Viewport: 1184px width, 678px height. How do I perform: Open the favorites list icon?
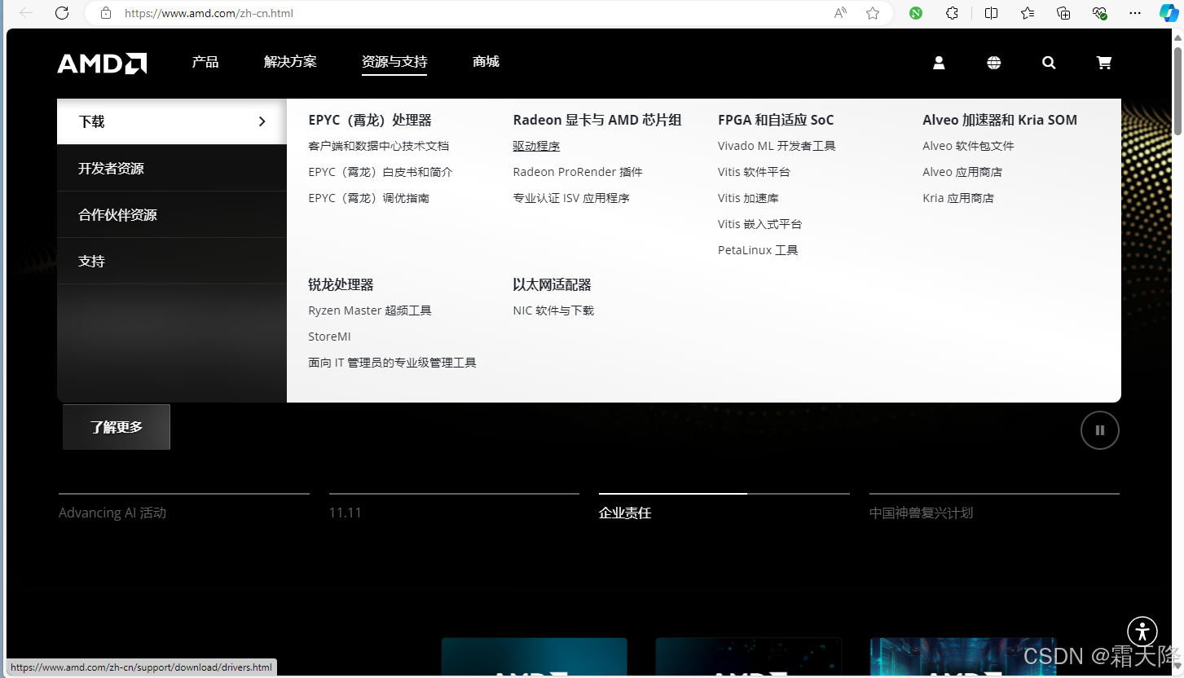click(1028, 13)
